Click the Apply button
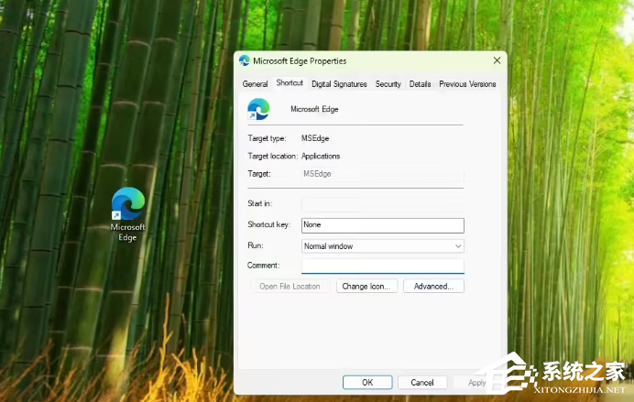Viewport: 634px width, 402px height. coord(477,382)
